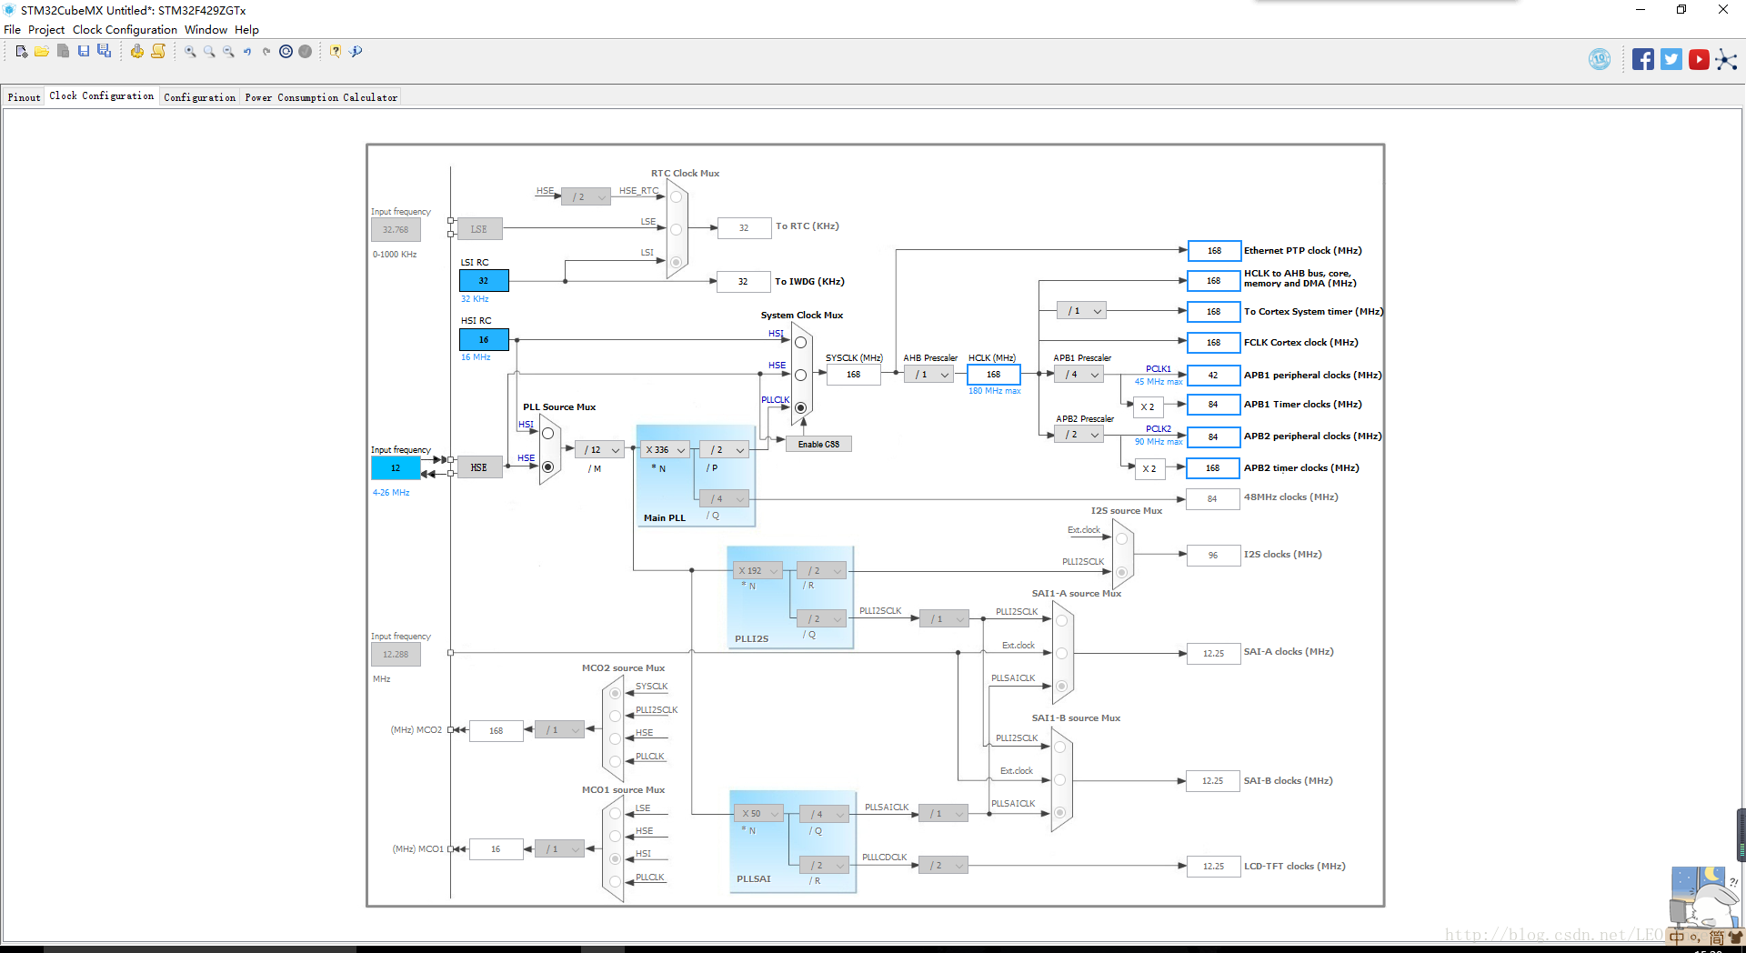The height and width of the screenshot is (953, 1746).
Task: Open the ST Facebook page icon
Action: tap(1643, 60)
